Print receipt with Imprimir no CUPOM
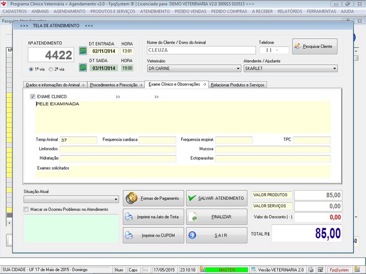 coord(153,235)
